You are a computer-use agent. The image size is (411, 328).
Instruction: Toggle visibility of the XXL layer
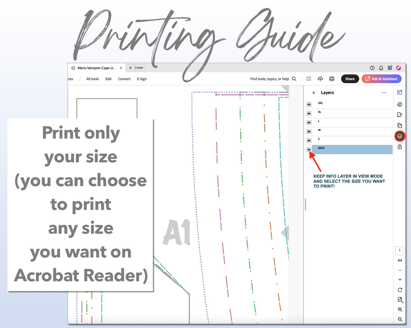309,104
